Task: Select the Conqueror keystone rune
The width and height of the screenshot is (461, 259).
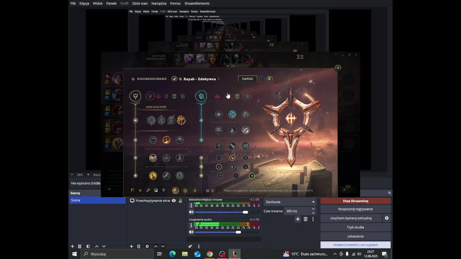Action: coord(181,120)
